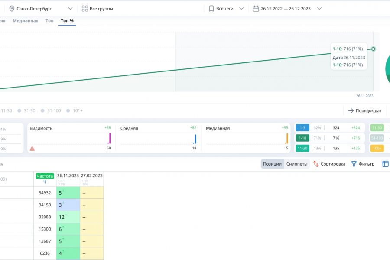The width and height of the screenshot is (390, 260).
Task: Click frequency value 12687
Action: [x=45, y=241]
